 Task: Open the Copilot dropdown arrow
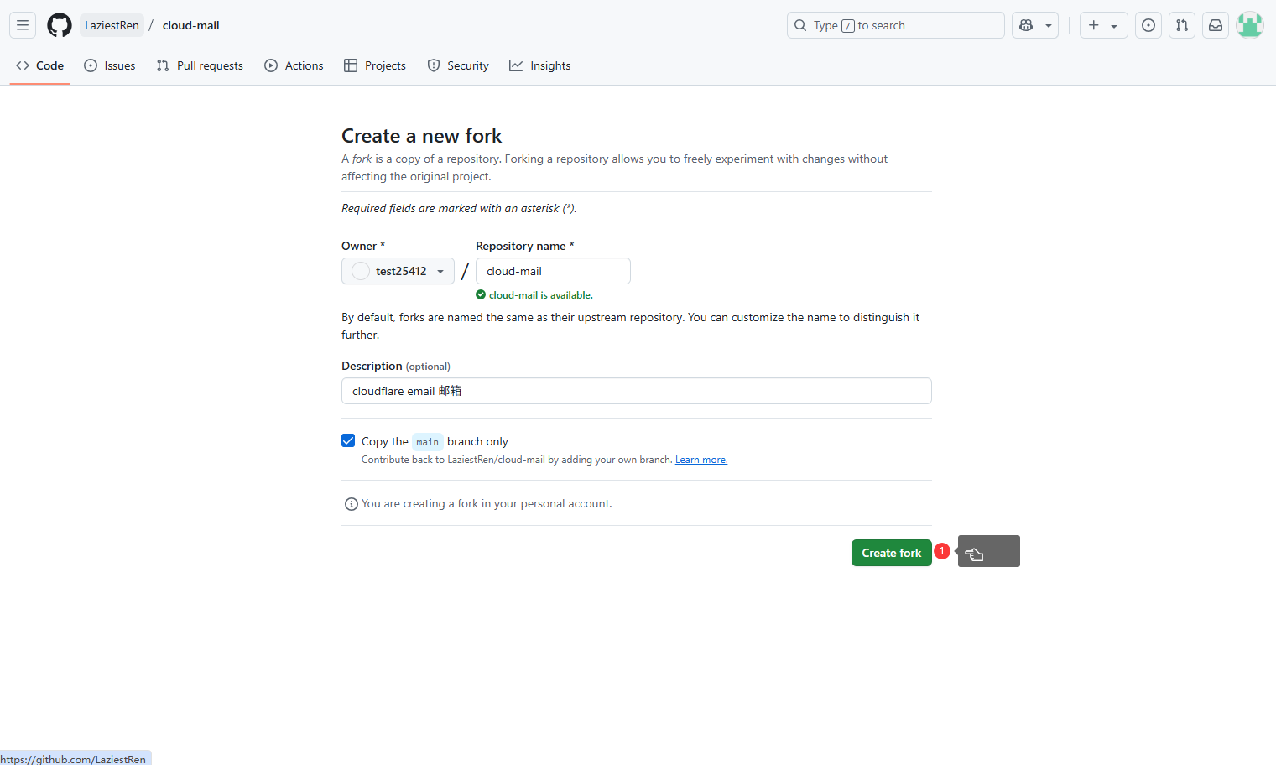[x=1049, y=25]
